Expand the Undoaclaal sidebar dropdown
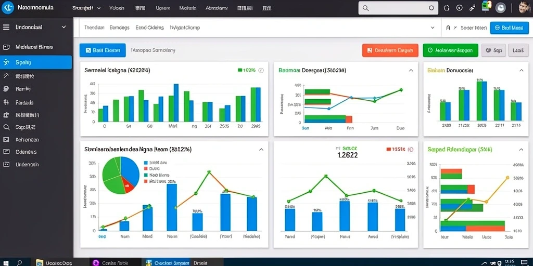 pos(64,27)
